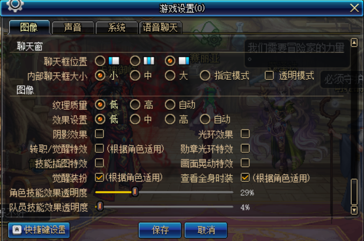
Task: Uncheck 觉醒装扮 checkbox
Action: coord(99,178)
